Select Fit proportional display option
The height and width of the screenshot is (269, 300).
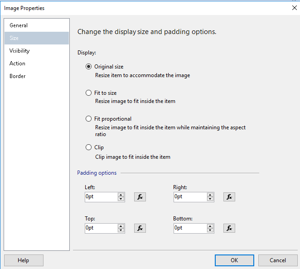[89, 119]
